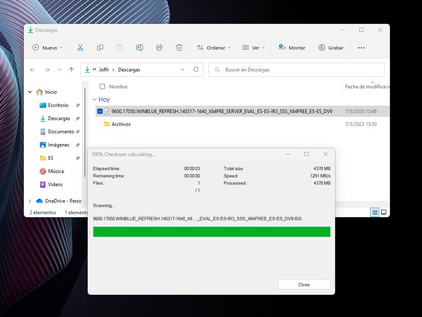
Task: Click the Imágenes icon in sidebar
Action: pyautogui.click(x=42, y=145)
